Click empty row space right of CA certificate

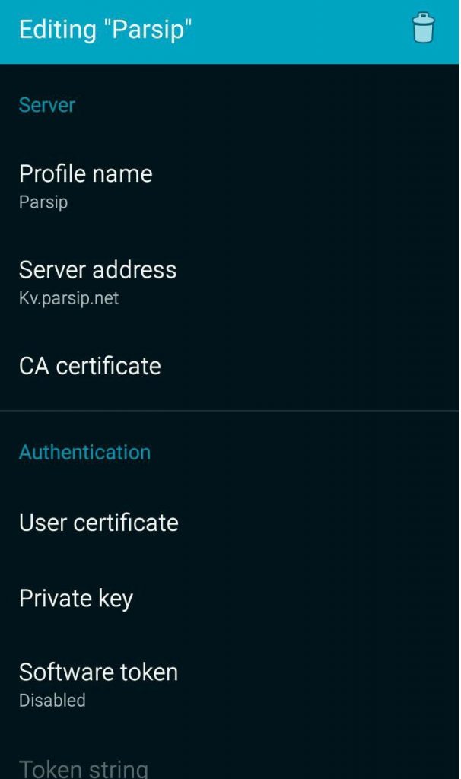coord(320,366)
